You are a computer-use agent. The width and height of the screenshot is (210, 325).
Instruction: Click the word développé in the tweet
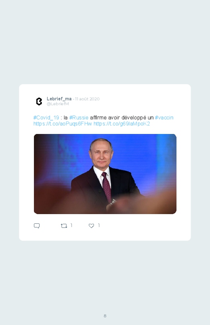(134, 118)
